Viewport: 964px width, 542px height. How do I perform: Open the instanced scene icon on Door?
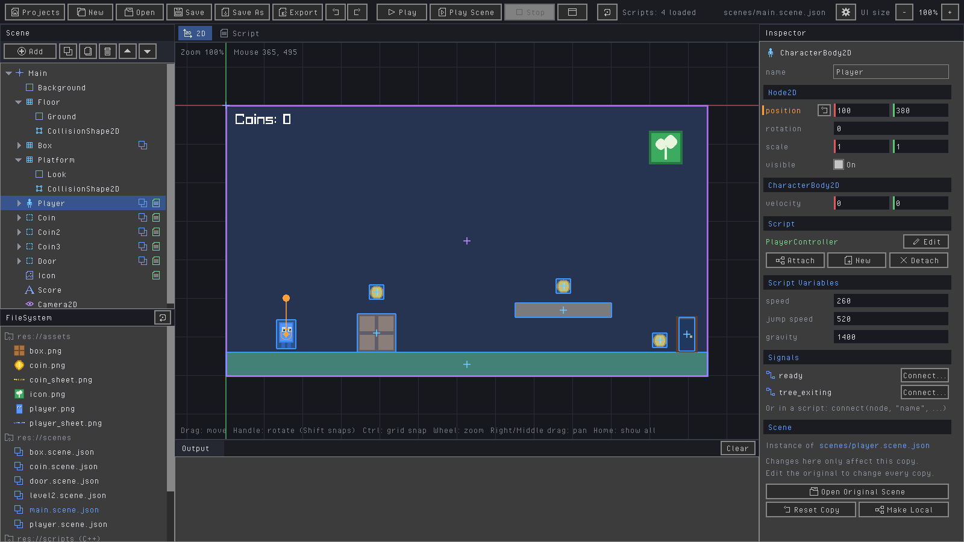pos(143,261)
